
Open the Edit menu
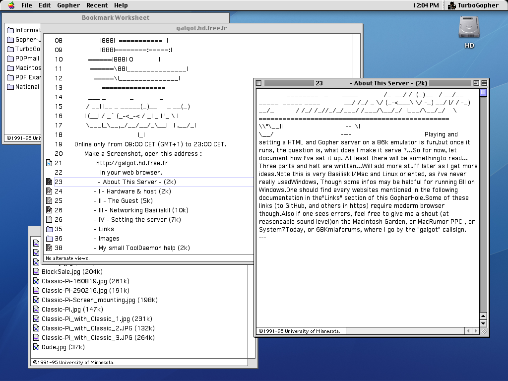tap(45, 5)
